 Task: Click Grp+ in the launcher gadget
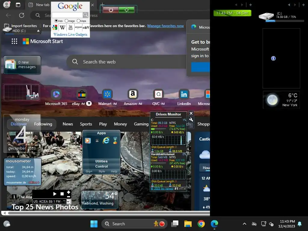(89, 171)
